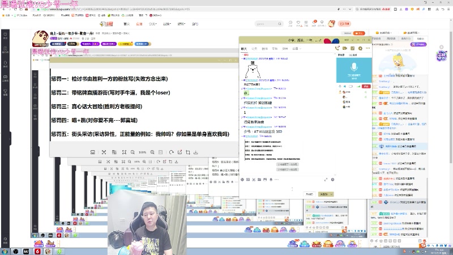Screen dimensions: 453x255
Task: Download the image from viewer toolbar
Action: (196, 152)
